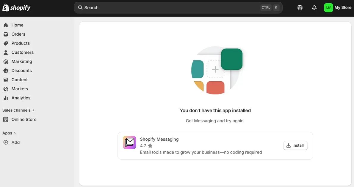This screenshot has height=187, width=354.
Task: Focus the Search input field
Action: [x=178, y=8]
